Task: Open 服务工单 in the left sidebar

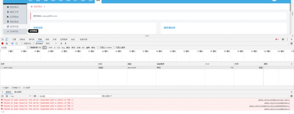Action: (14, 12)
